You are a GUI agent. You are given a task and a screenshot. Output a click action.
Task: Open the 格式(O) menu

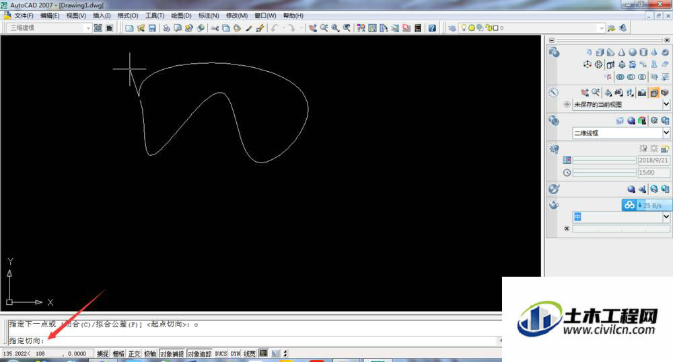point(128,15)
